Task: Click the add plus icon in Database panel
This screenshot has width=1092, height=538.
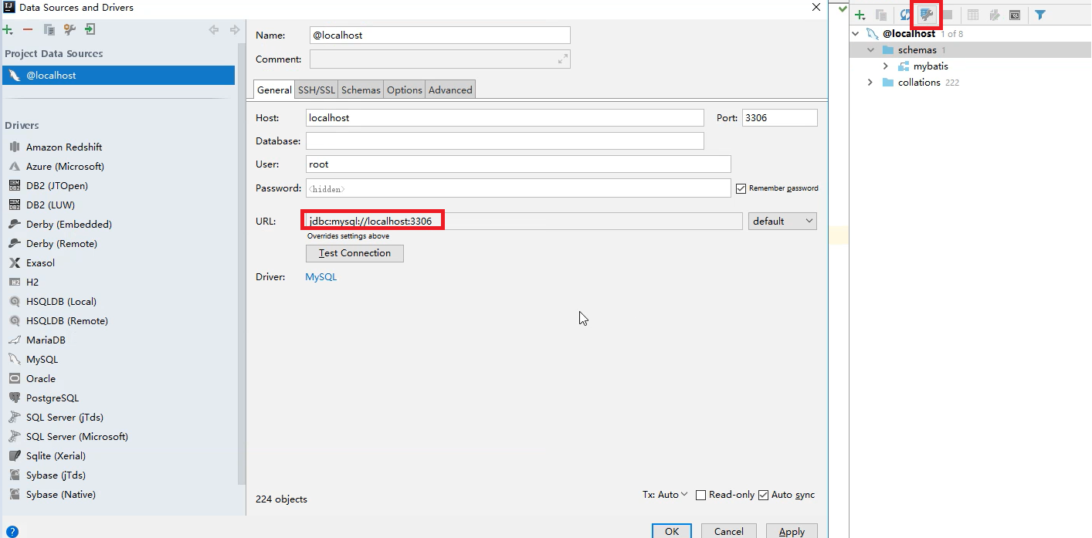Action: pos(860,15)
